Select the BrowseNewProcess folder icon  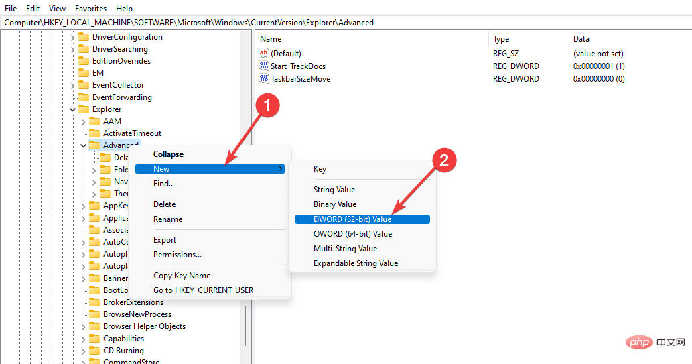pos(94,314)
